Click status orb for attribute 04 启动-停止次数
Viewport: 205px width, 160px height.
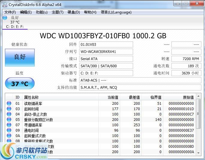(x=9, y=114)
